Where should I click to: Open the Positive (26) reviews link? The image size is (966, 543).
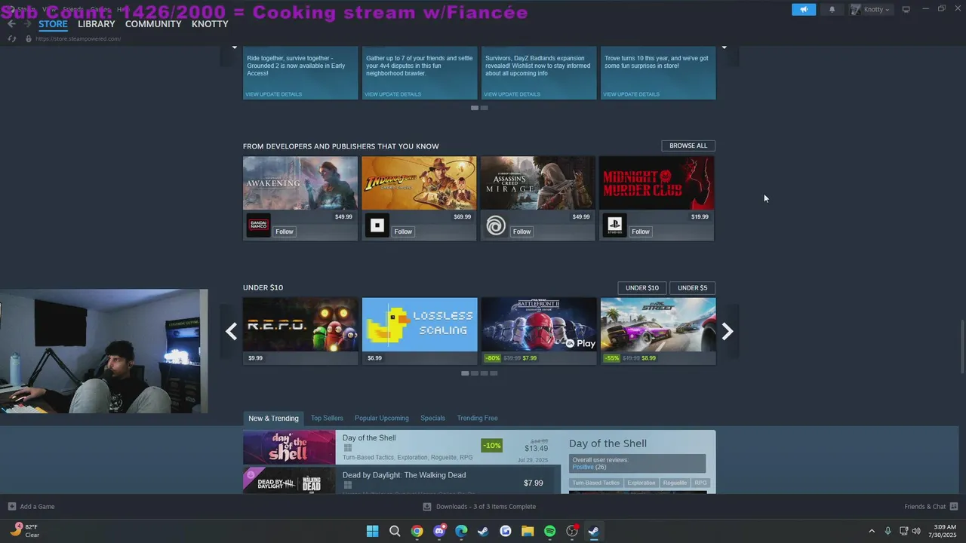click(589, 467)
